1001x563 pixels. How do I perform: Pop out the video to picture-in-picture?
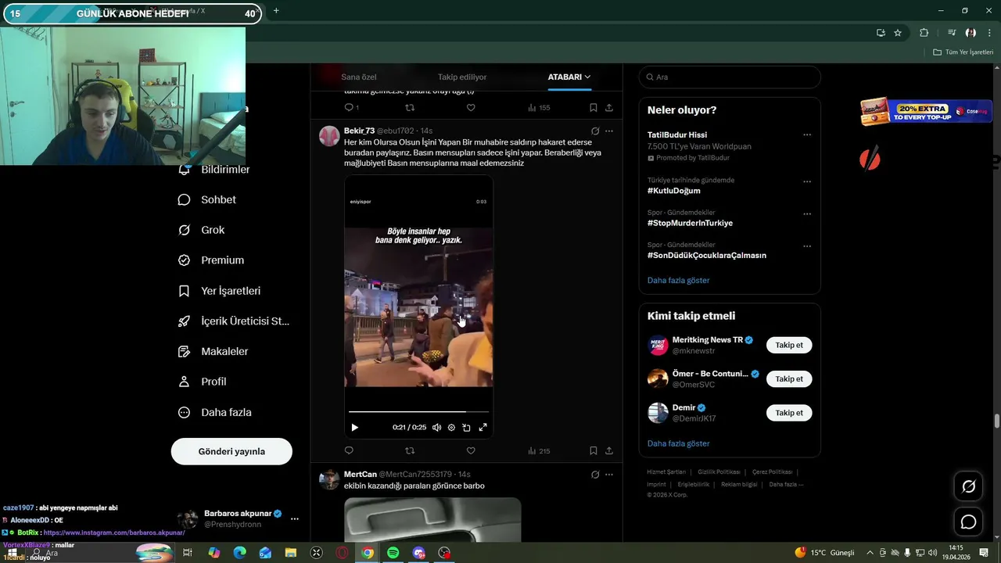(x=467, y=428)
